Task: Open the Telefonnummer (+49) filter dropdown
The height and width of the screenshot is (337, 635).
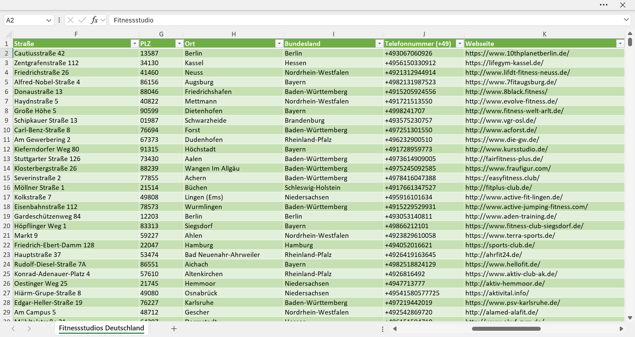Action: (x=460, y=44)
